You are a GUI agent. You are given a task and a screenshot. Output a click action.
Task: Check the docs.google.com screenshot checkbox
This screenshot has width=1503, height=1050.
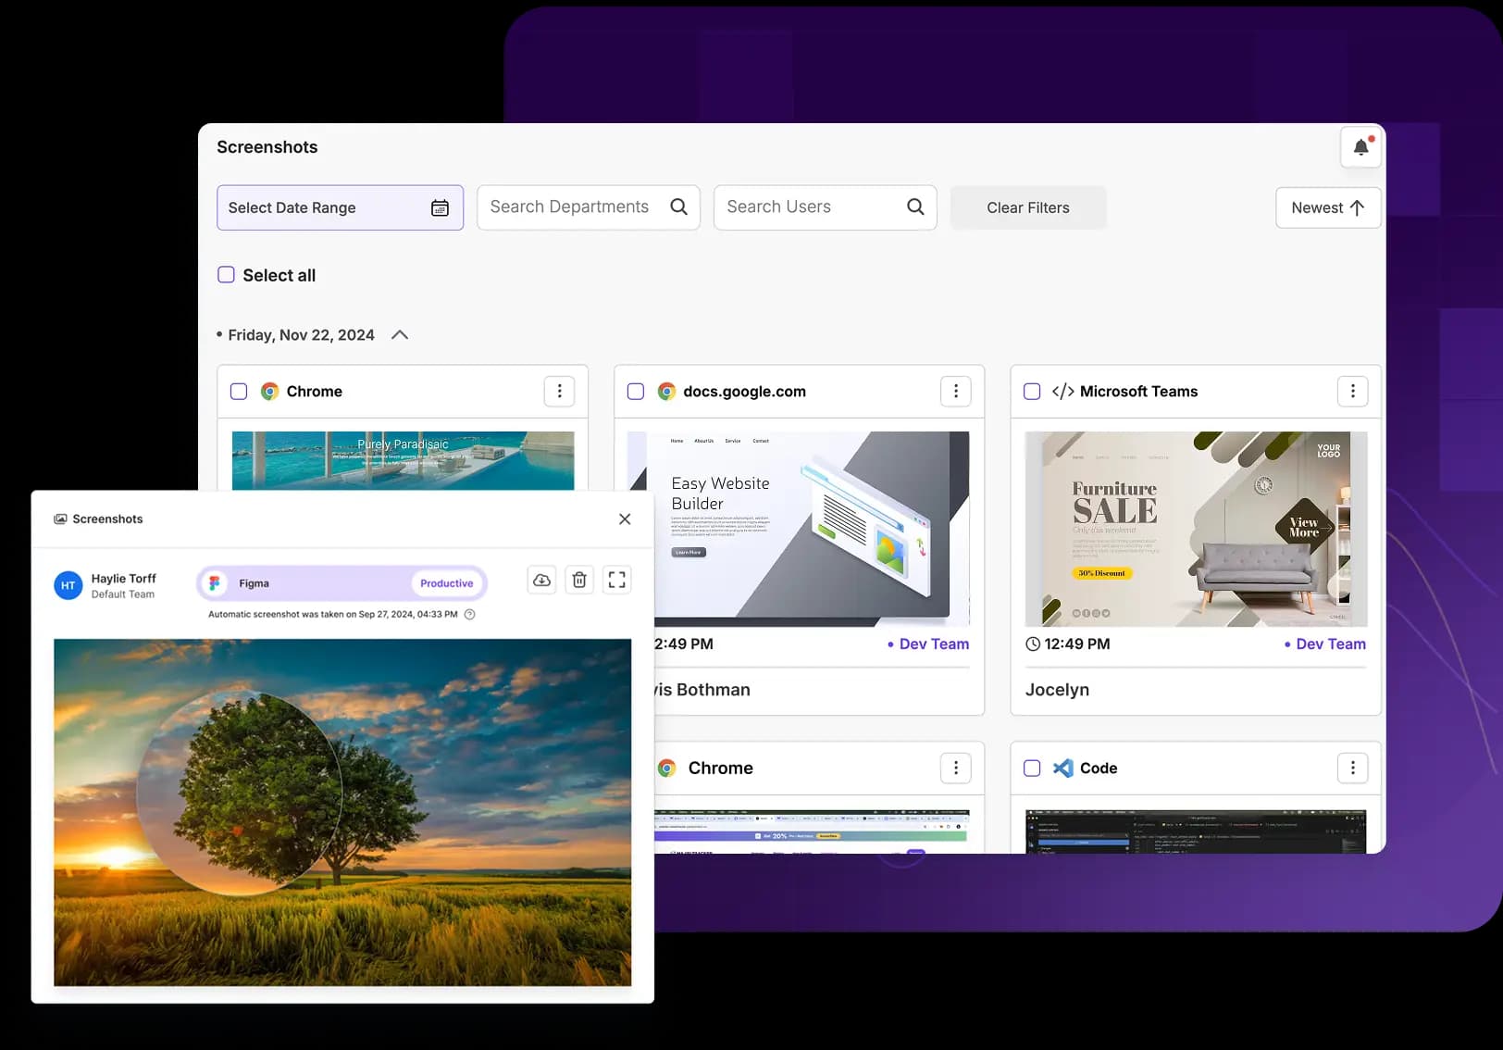point(636,391)
